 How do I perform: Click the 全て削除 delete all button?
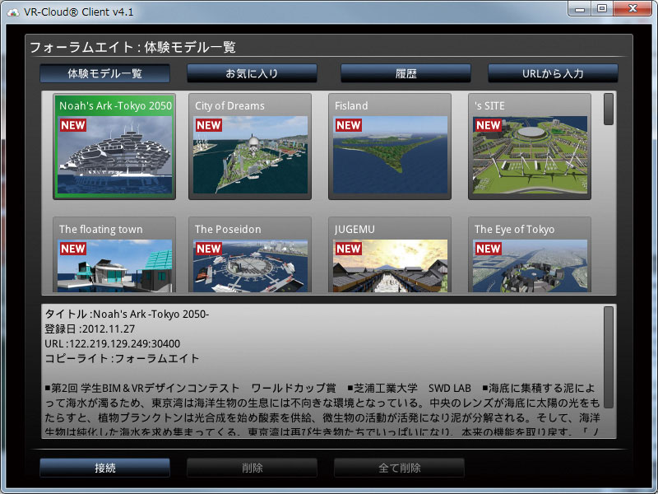pos(399,468)
